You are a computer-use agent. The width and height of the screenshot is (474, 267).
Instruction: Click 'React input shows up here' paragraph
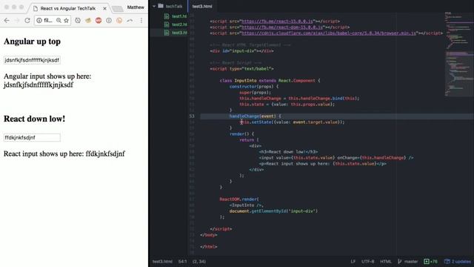tap(64, 154)
